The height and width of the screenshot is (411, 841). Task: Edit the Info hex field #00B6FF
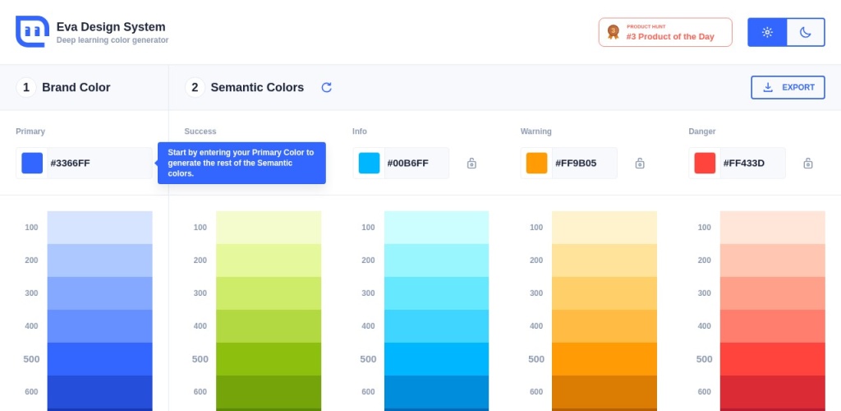tap(416, 164)
